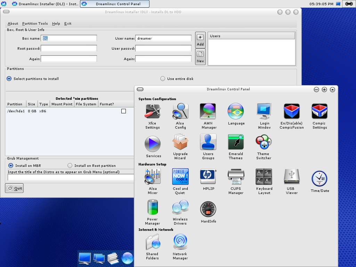The width and height of the screenshot is (356, 267).
Task: Click the User password Again field
Action: pos(163,58)
